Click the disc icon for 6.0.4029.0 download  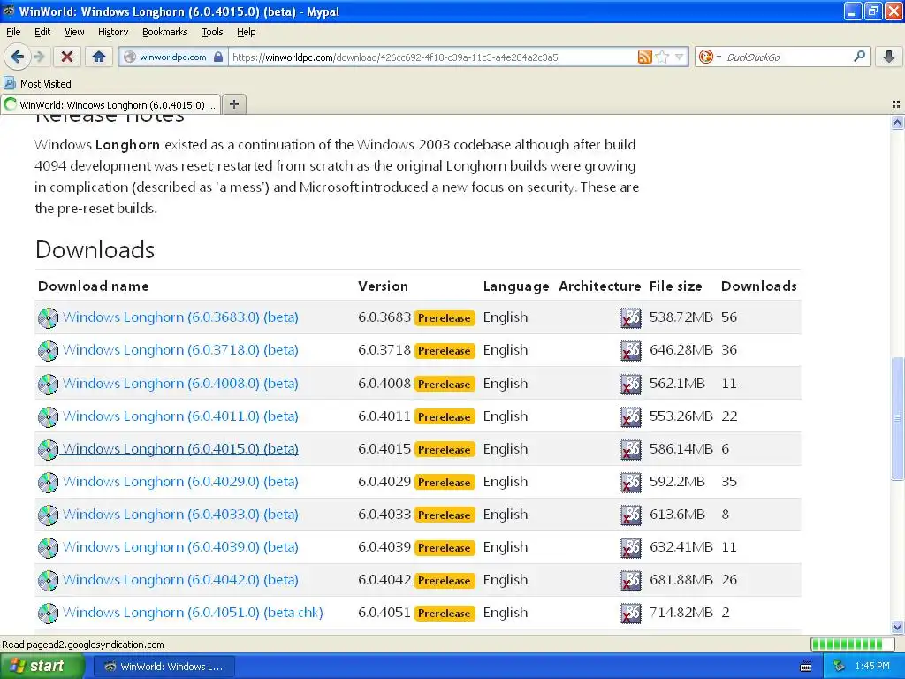48,483
